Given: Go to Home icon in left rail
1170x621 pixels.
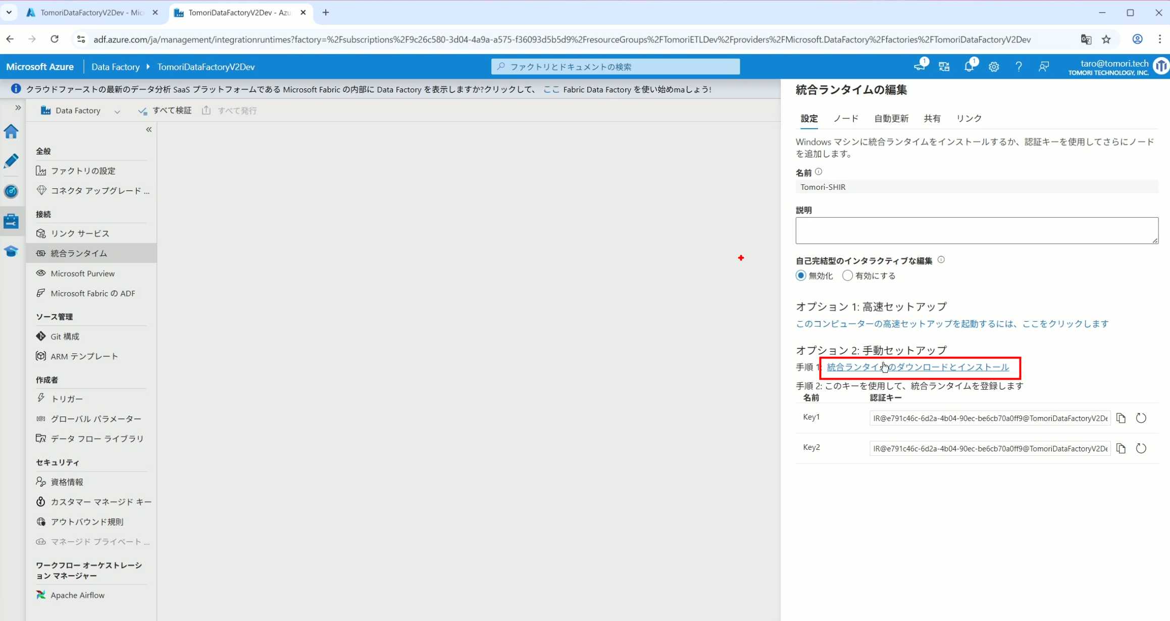Looking at the screenshot, I should click(11, 132).
